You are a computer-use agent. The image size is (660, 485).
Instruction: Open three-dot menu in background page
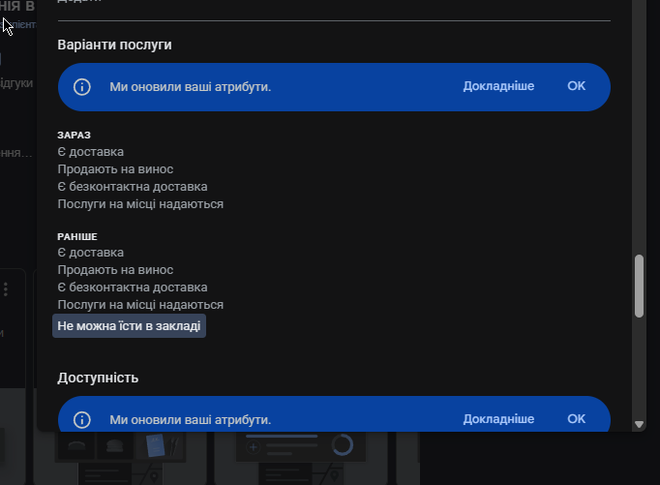6,289
